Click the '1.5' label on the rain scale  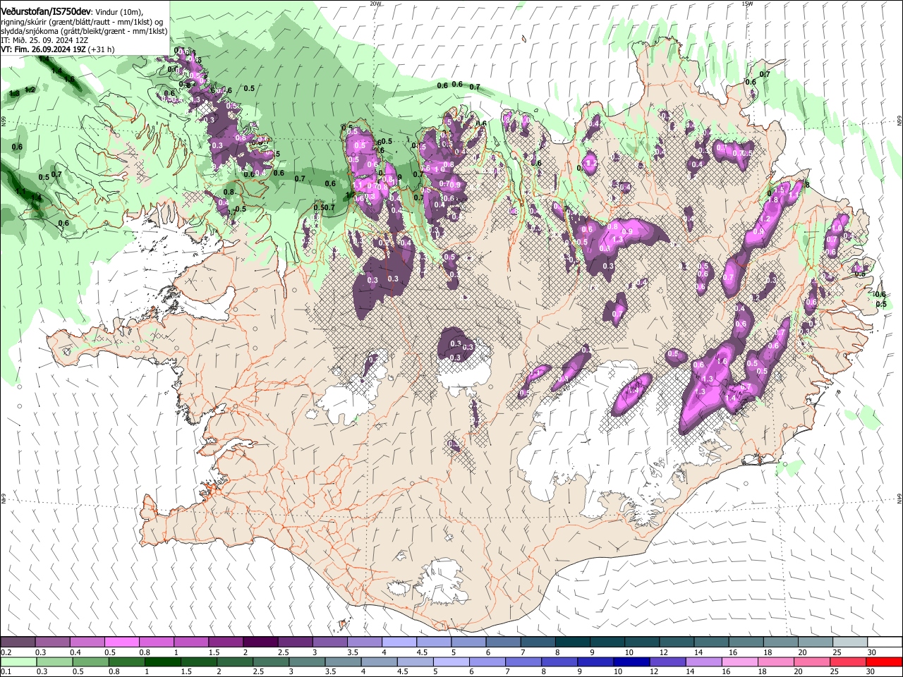pos(186,671)
